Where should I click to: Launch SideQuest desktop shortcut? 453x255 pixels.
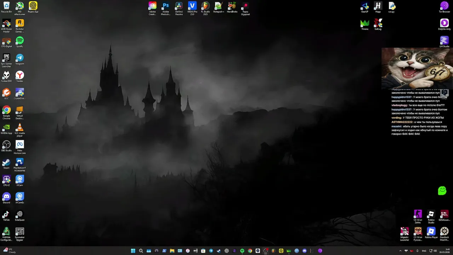click(x=20, y=215)
